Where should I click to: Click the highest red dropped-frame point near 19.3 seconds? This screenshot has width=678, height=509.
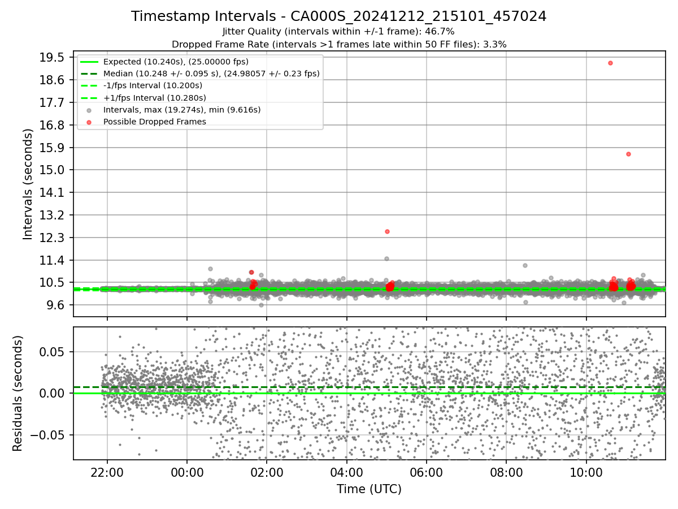610,63
